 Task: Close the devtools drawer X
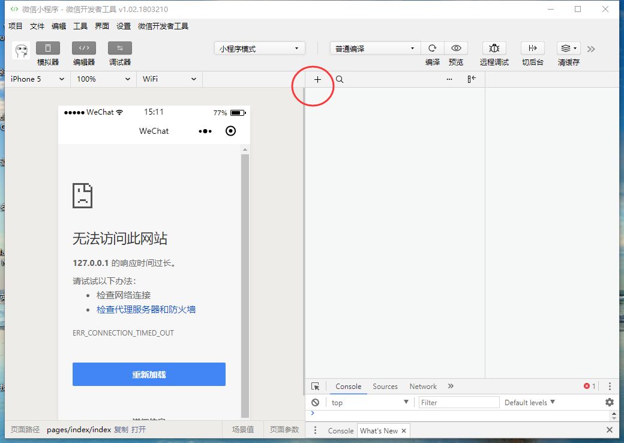coord(609,430)
